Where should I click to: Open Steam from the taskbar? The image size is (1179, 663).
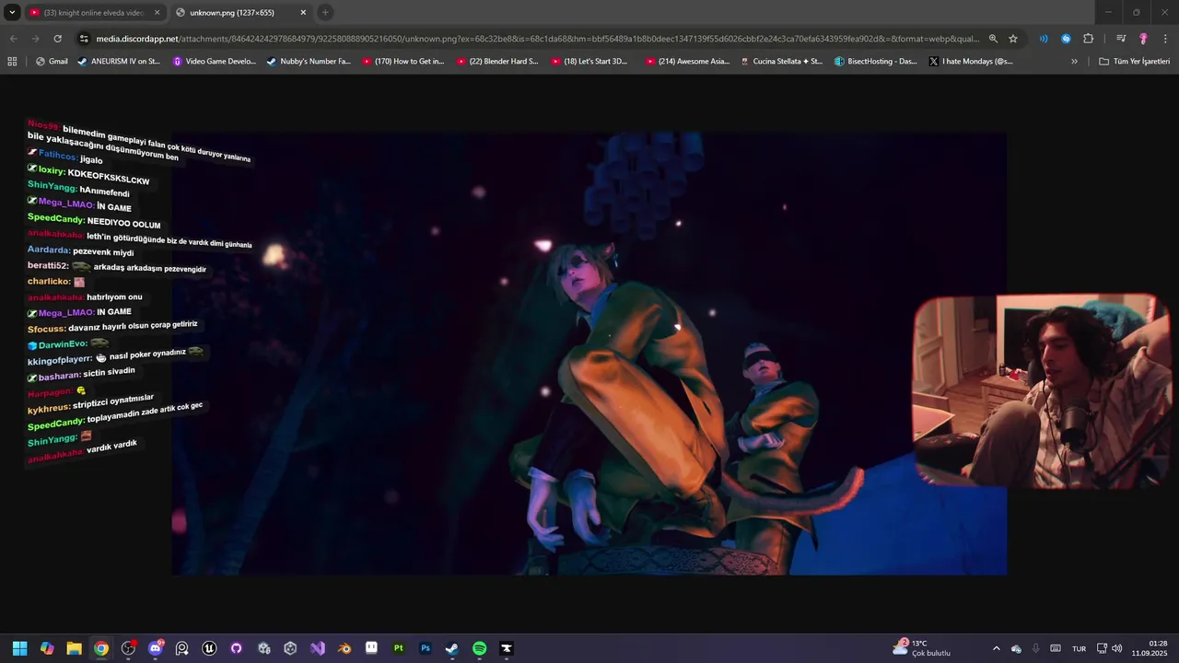tap(452, 648)
